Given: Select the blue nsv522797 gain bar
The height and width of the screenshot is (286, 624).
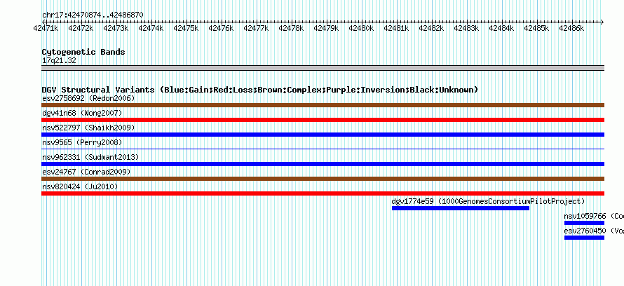Looking at the screenshot, I should point(323,135).
